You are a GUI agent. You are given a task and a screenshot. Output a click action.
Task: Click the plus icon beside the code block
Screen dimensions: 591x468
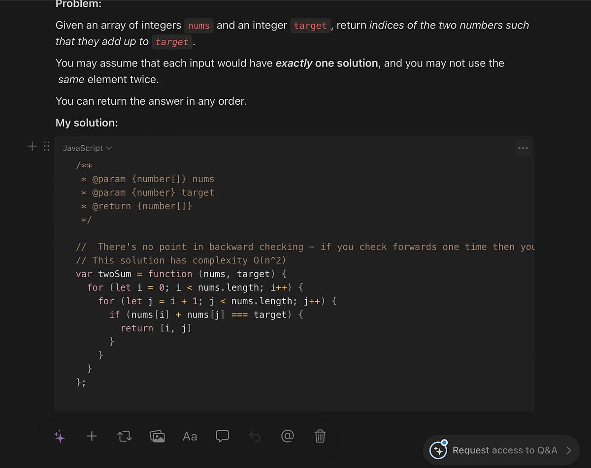[32, 146]
